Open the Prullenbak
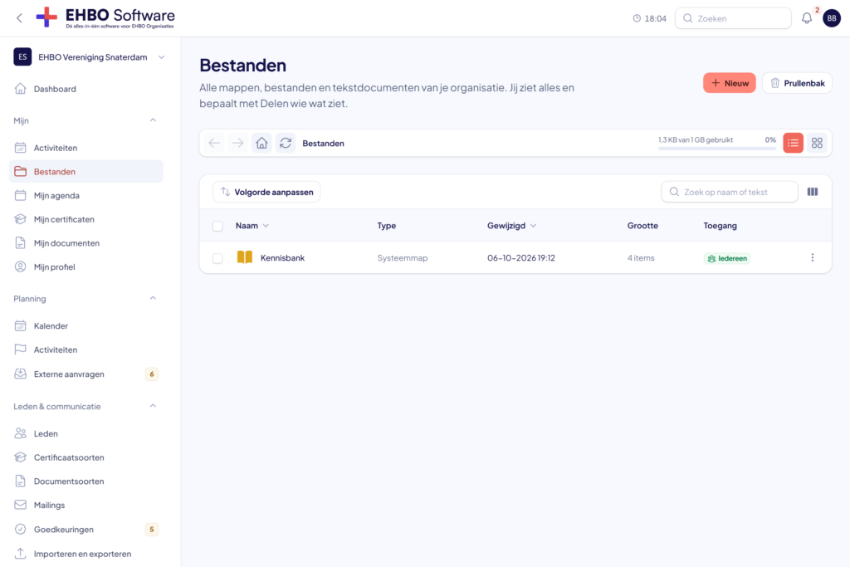 point(798,83)
